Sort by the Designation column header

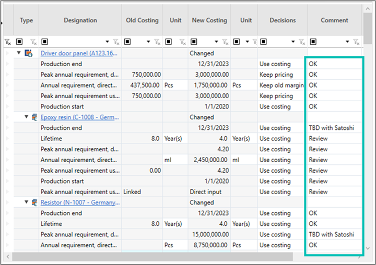point(80,20)
